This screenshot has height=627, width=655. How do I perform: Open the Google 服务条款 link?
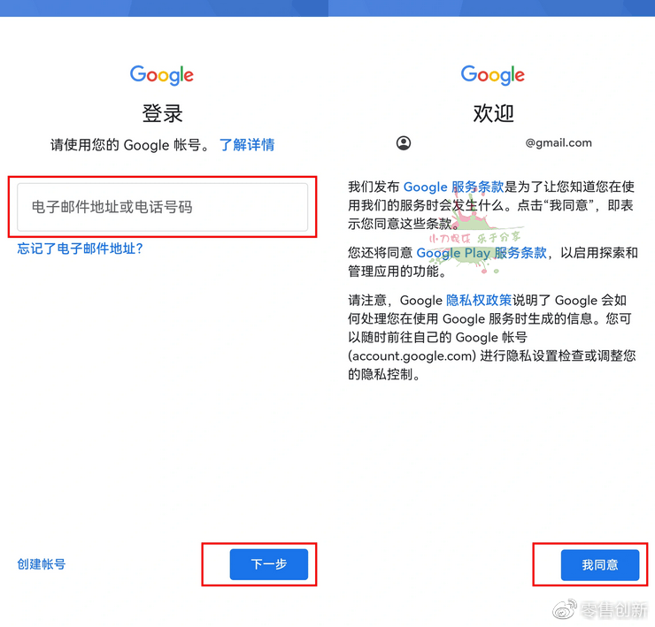[x=454, y=187]
